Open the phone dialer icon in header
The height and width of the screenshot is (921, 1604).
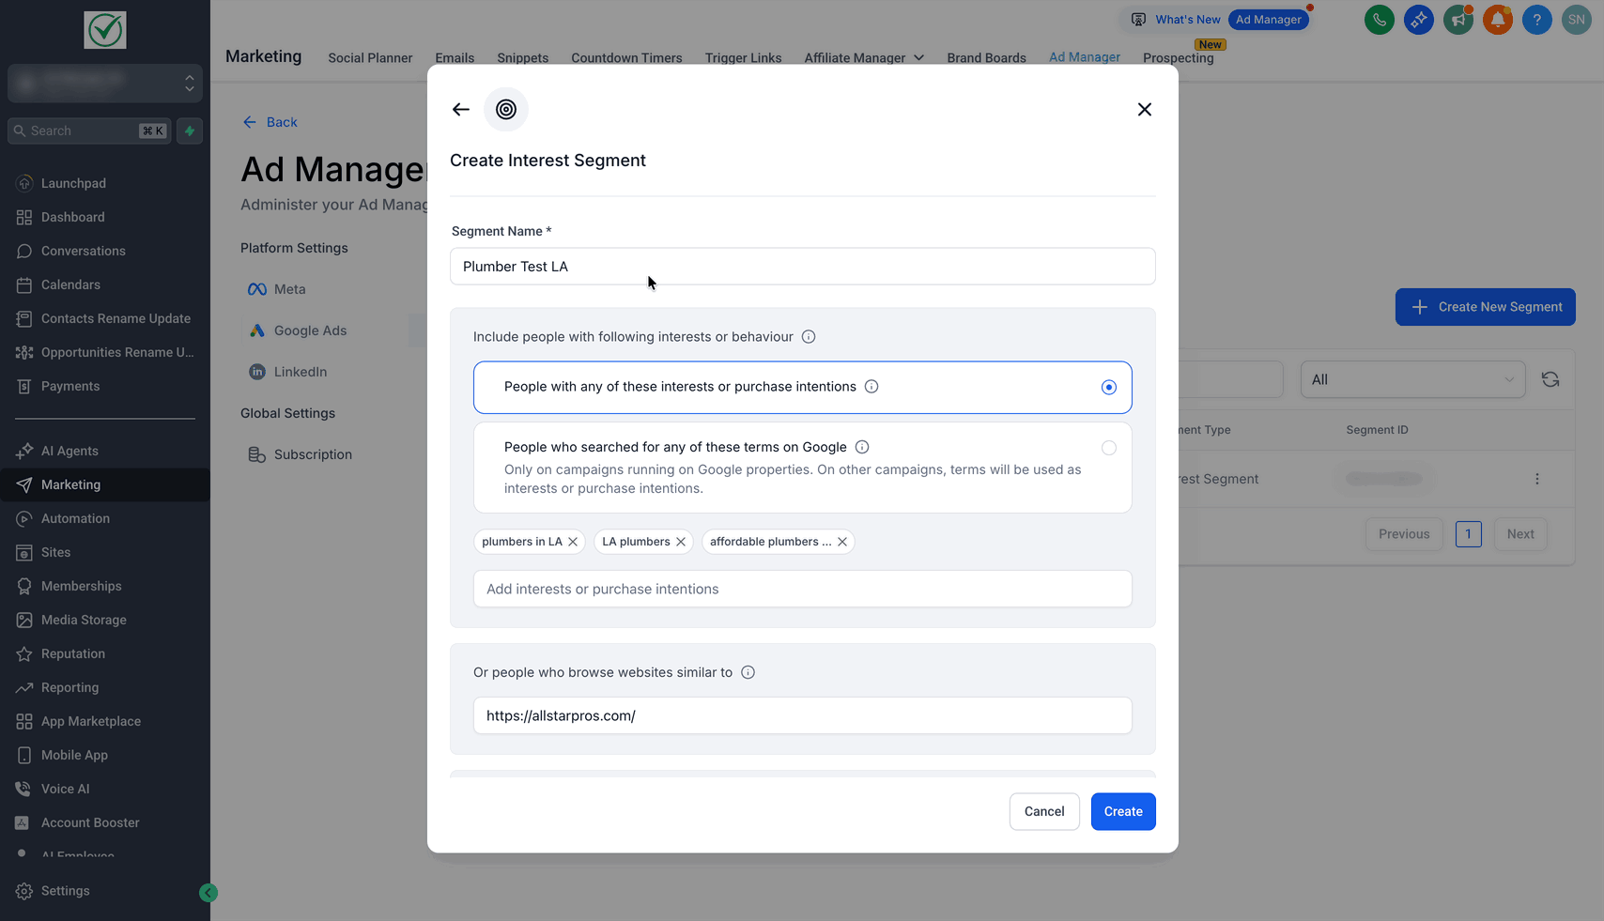pyautogui.click(x=1379, y=20)
